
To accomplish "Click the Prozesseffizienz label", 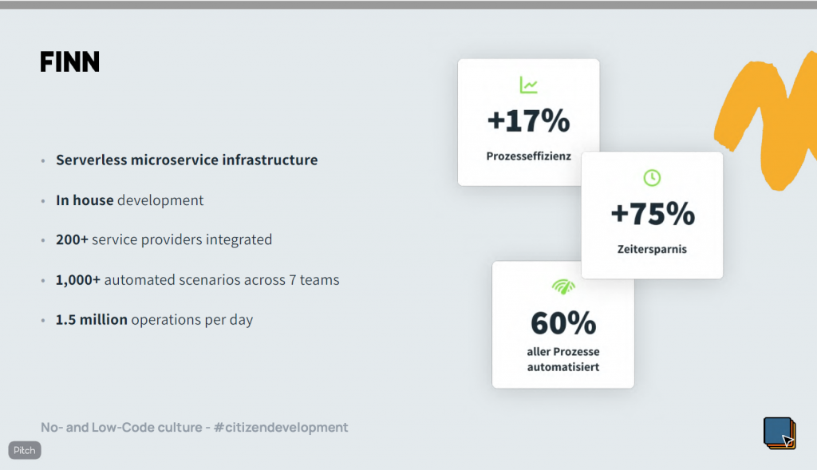I will (528, 156).
